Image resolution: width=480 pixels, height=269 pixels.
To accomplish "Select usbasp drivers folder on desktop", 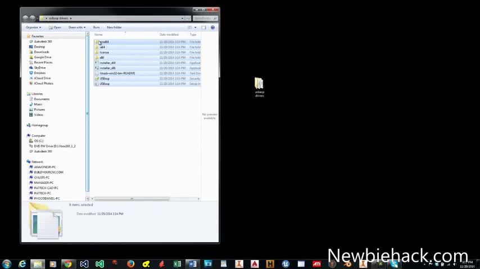I will tap(259, 87).
